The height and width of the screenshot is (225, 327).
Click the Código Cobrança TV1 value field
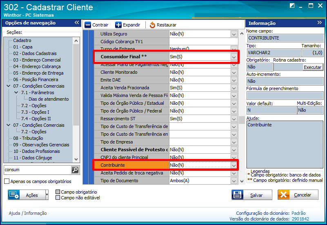[x=204, y=42]
